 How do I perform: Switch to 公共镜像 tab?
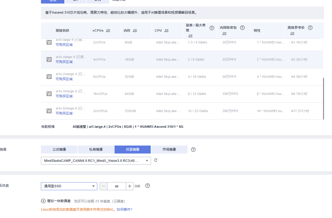point(59,149)
